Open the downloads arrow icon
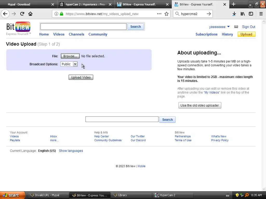The height and width of the screenshot is (199, 266). pos(234,14)
